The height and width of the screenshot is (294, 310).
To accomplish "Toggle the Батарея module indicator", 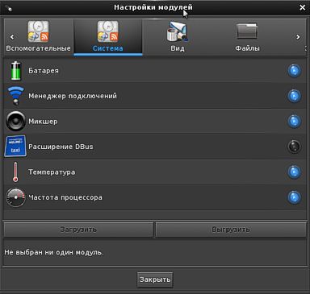I will tap(294, 71).
